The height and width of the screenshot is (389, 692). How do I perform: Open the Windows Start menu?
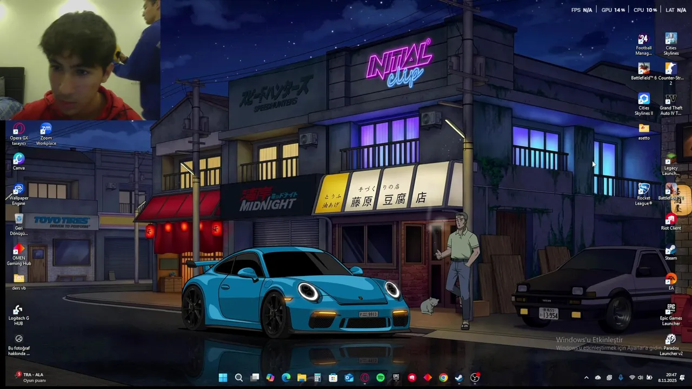click(x=223, y=378)
